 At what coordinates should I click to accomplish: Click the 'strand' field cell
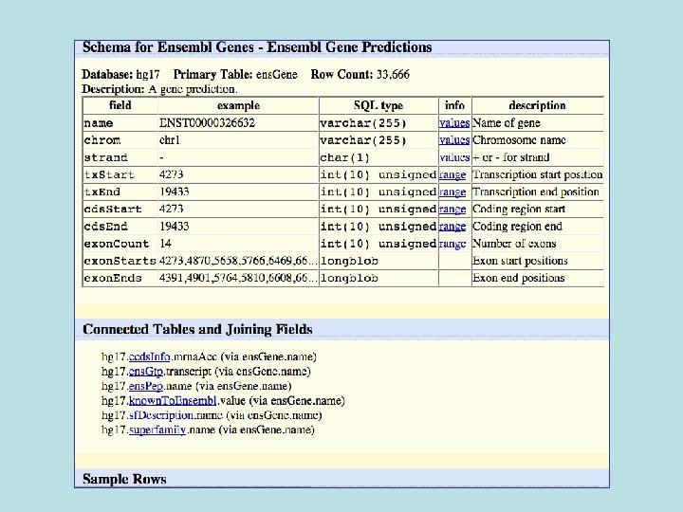[x=120, y=157]
